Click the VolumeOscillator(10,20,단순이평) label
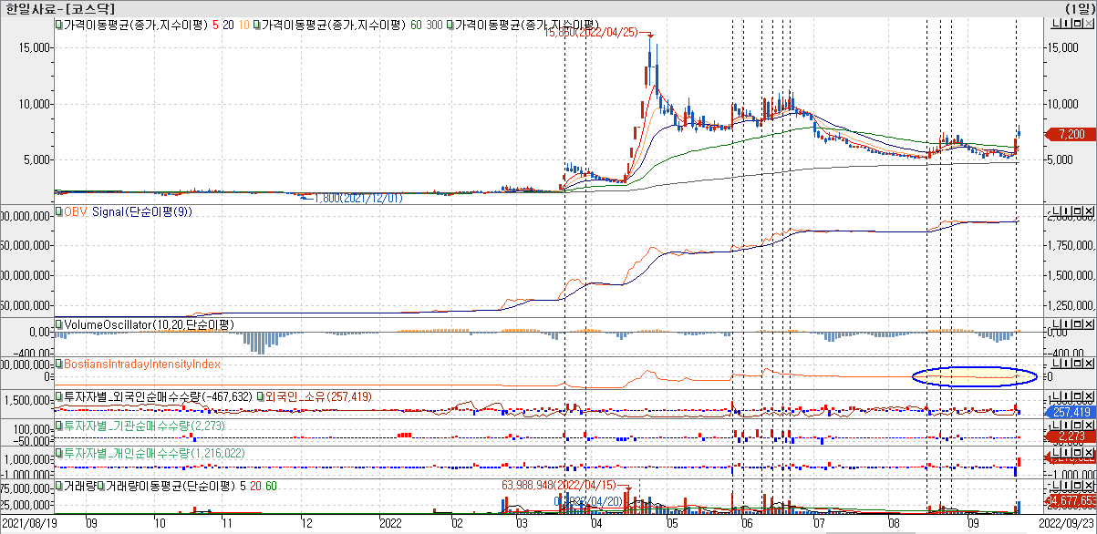The width and height of the screenshot is (1097, 534). tap(148, 324)
